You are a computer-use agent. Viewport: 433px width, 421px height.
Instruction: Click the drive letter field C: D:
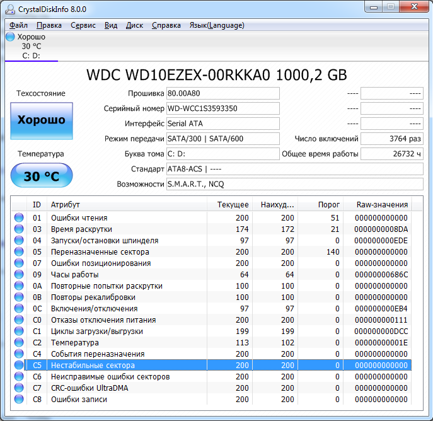(x=223, y=154)
